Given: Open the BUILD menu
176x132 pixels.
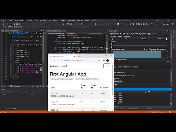Looking at the screenshot, I should (x=29, y=21).
